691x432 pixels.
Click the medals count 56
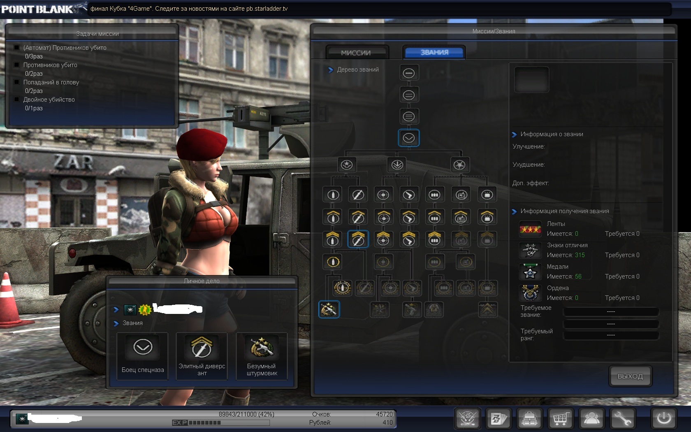click(x=578, y=276)
